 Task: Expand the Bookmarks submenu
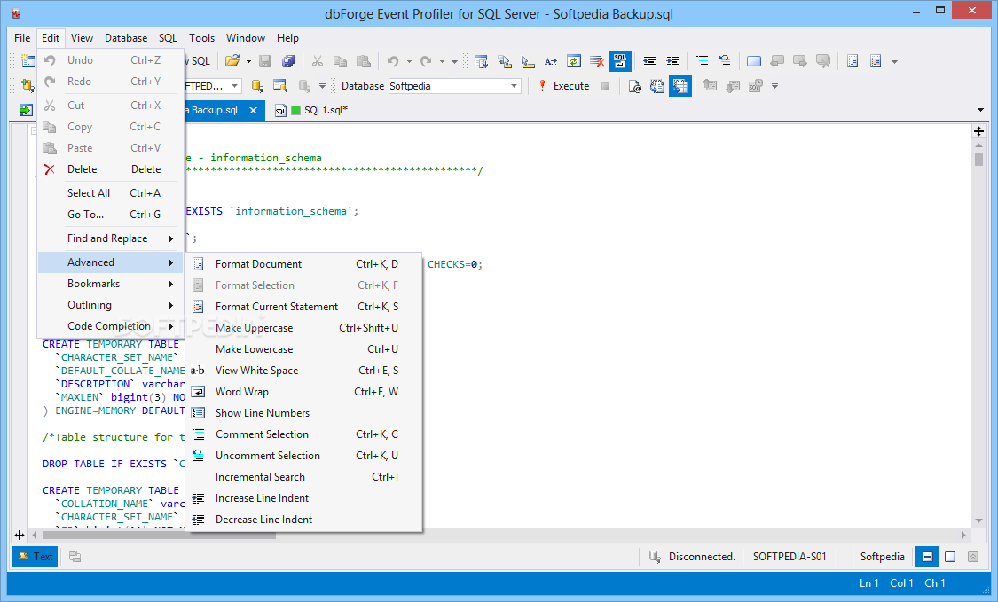(x=111, y=284)
